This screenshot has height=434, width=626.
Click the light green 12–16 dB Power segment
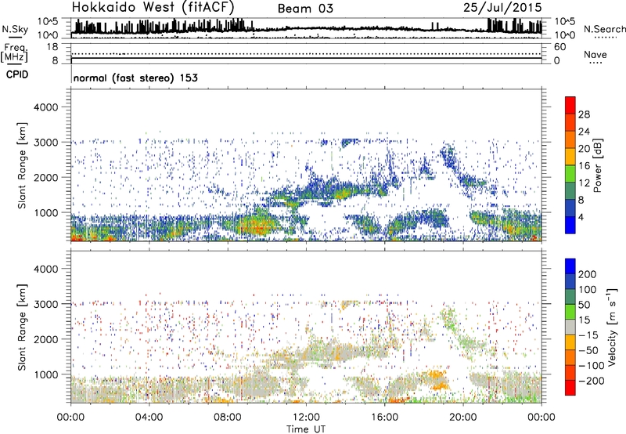(x=570, y=173)
